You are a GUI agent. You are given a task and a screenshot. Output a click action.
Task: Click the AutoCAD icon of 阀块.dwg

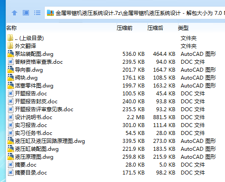[x=11, y=77]
